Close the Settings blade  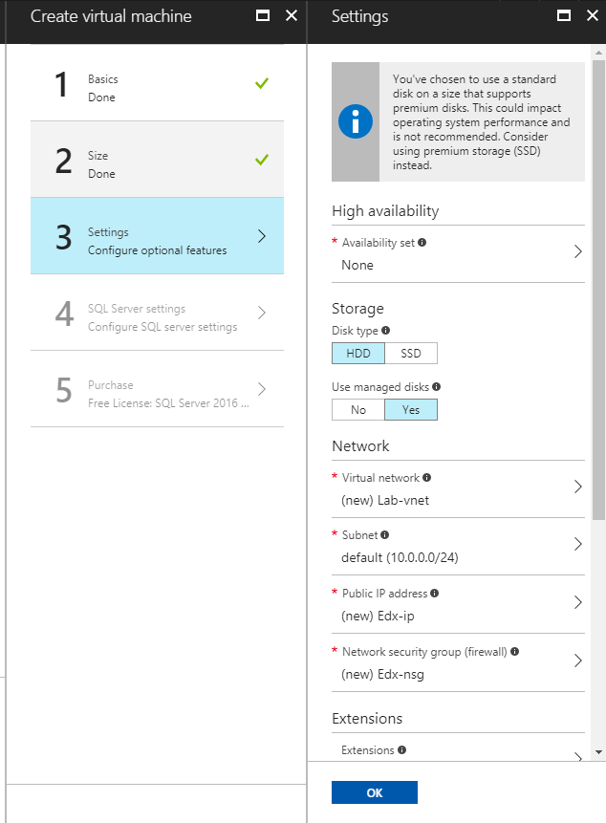point(593,15)
